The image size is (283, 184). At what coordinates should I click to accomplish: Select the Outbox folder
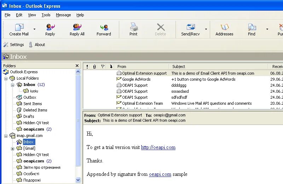click(x=30, y=97)
